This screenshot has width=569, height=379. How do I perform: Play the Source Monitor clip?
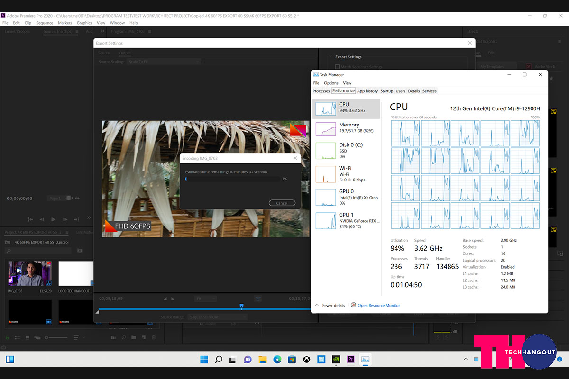tap(53, 219)
